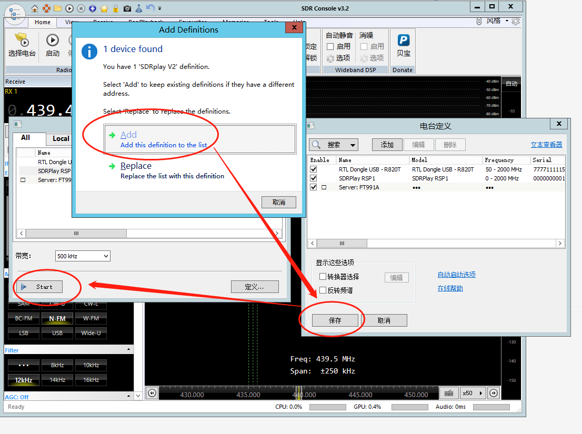582x434 pixels.
Task: Enable the 转换器选择 checkbox
Action: tap(323, 276)
